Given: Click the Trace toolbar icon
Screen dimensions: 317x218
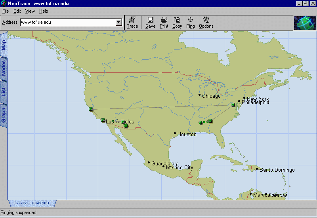Looking at the screenshot, I should point(132,20).
